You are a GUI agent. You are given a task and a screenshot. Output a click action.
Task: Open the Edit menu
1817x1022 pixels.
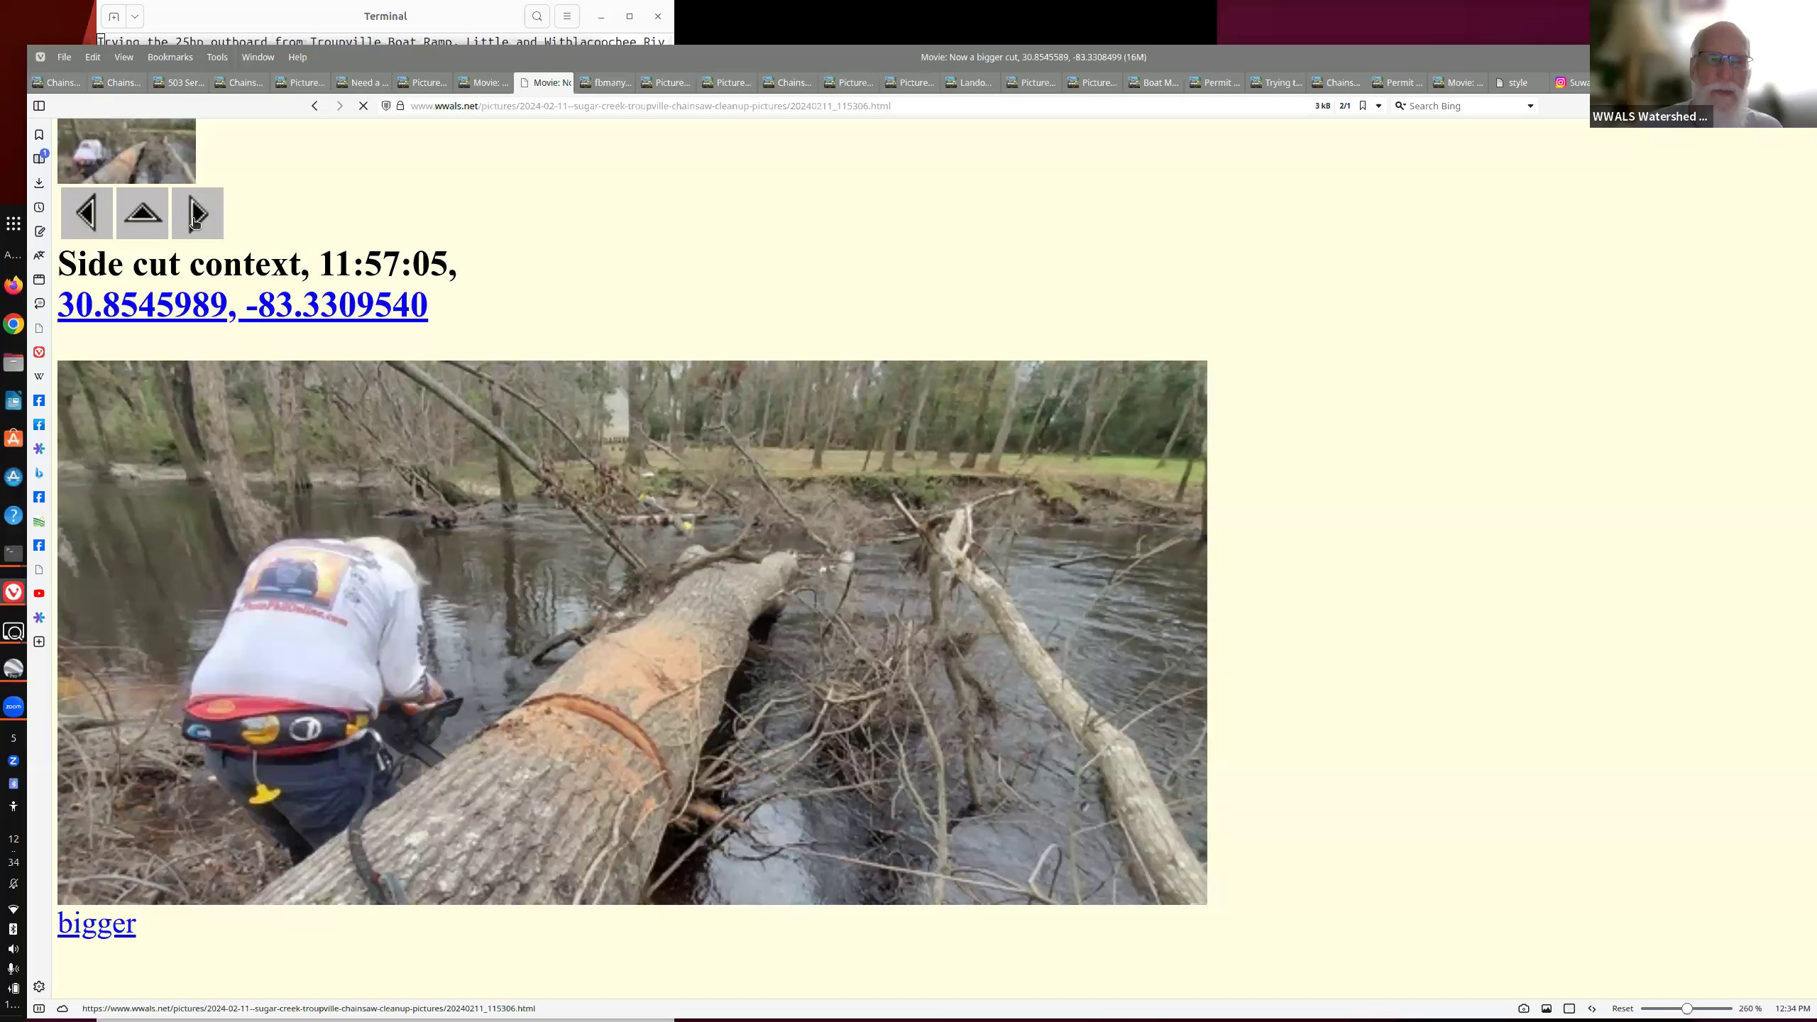pos(93,57)
